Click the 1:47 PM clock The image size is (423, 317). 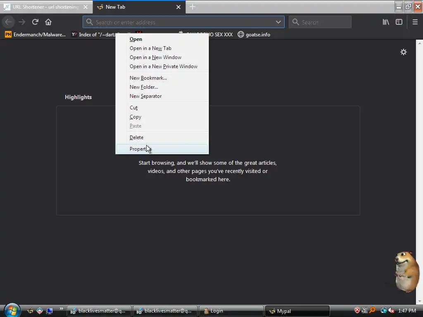pos(407,311)
